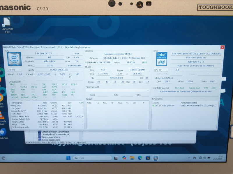The width and height of the screenshot is (233, 174).
Task: Click the "523.1 MHz" memory clock value
Action: [103, 74]
